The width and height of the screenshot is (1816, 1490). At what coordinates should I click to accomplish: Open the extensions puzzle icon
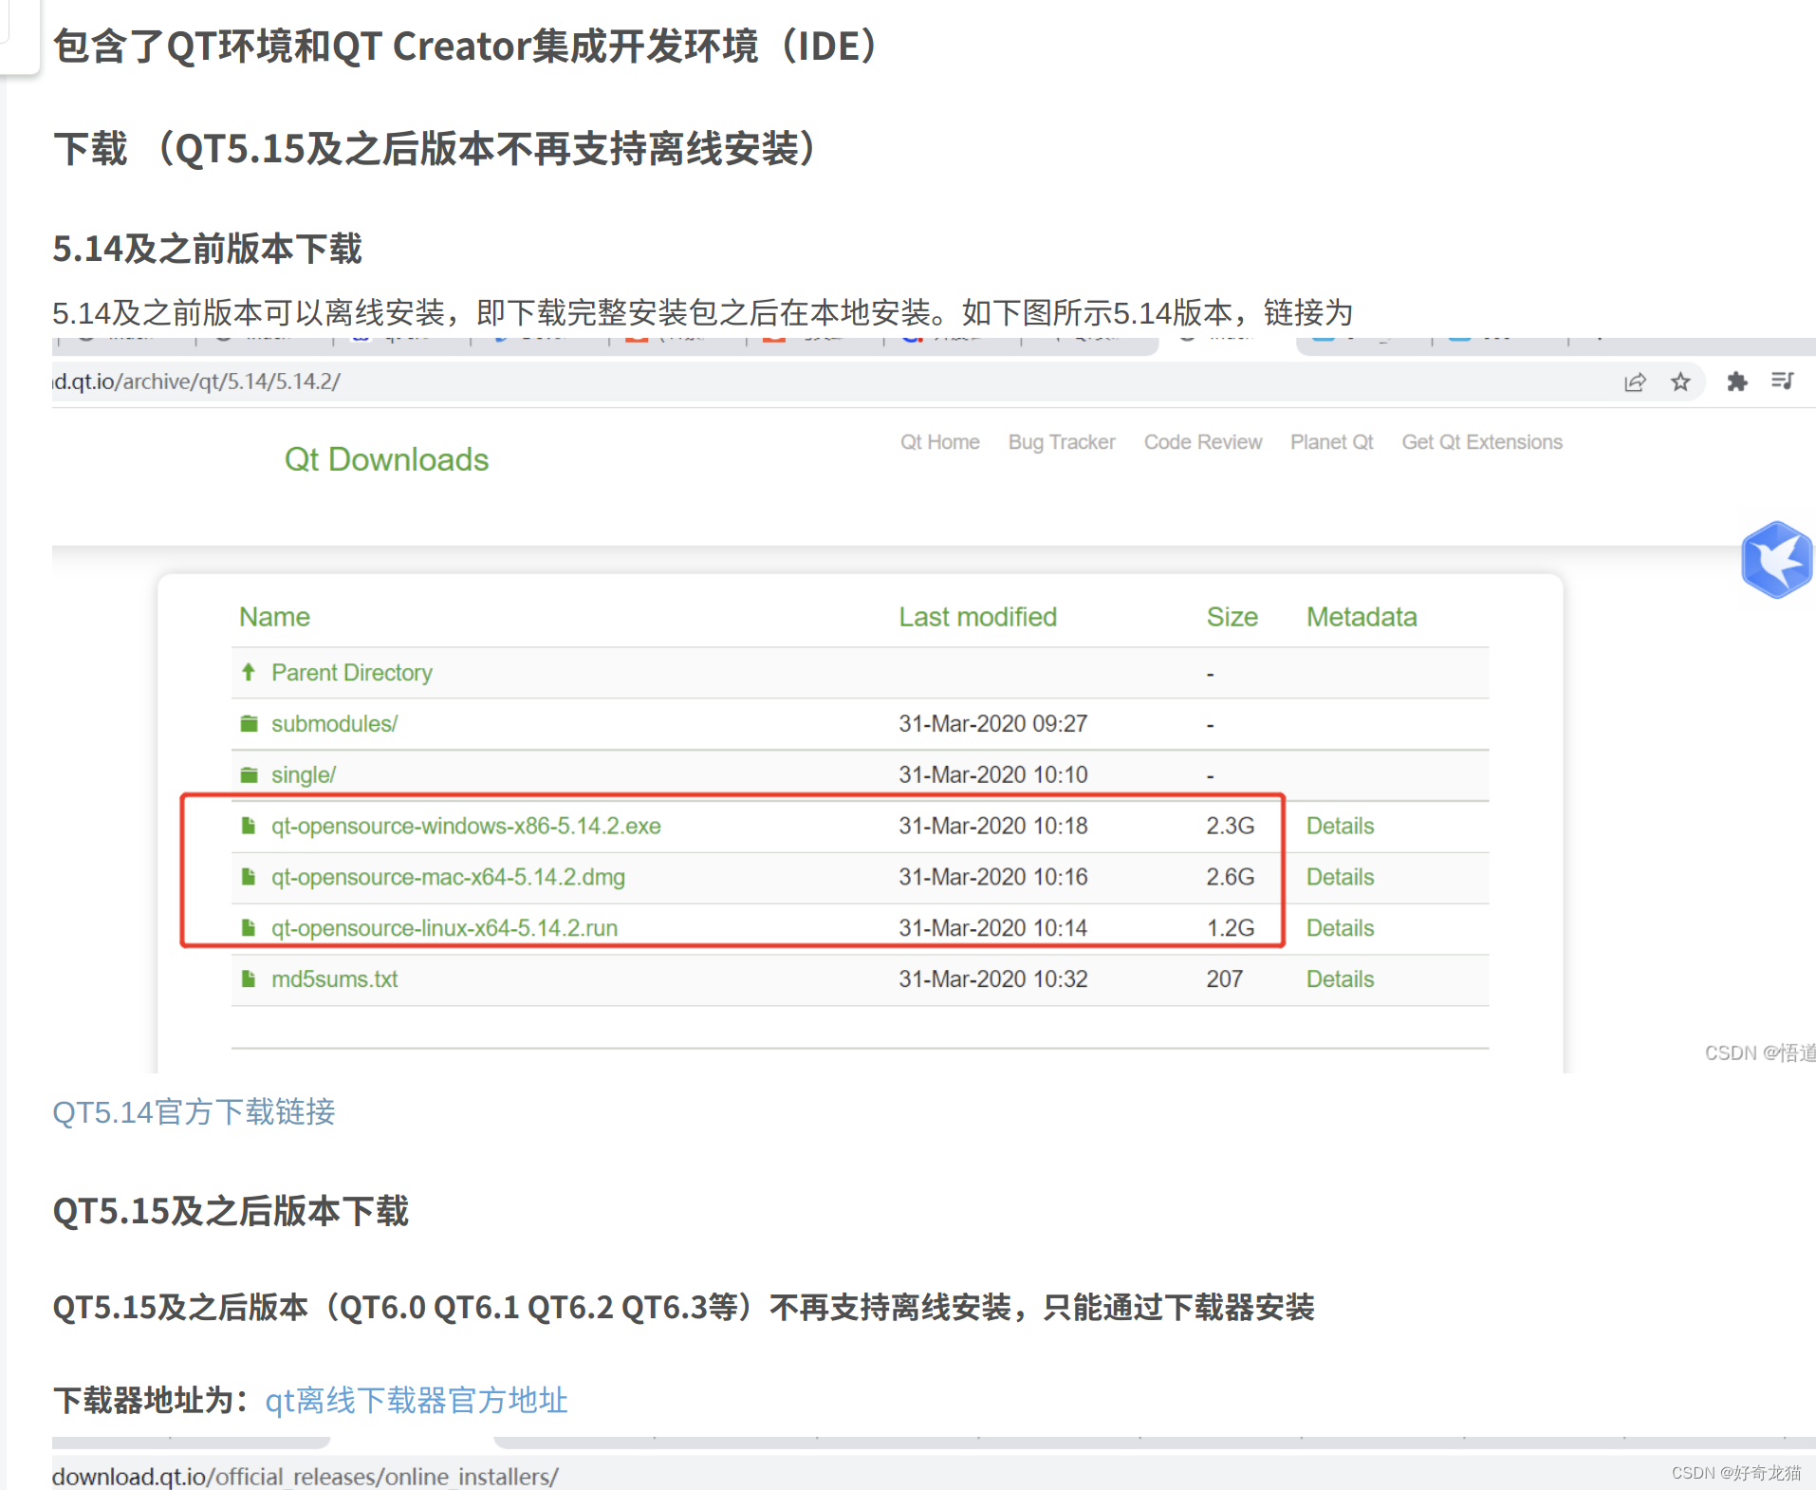(1737, 382)
